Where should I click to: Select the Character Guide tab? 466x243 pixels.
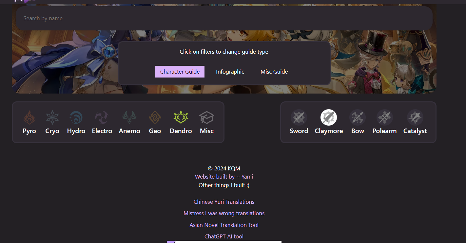click(180, 72)
